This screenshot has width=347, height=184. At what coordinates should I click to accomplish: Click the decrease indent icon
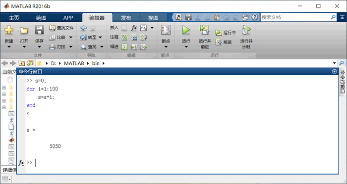(x=143, y=47)
